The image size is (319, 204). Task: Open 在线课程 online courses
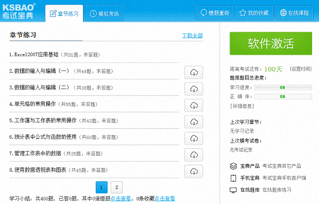click(x=294, y=13)
